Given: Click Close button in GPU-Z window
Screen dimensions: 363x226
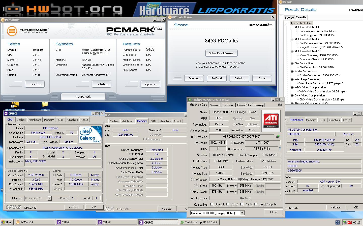Looking at the screenshot, I should [x=274, y=212].
